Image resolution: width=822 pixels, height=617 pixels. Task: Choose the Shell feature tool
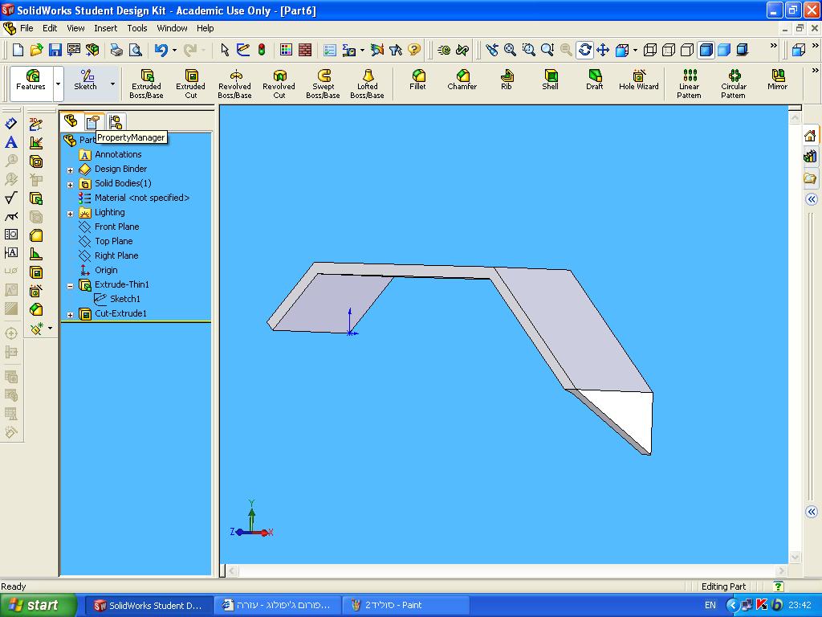pos(550,80)
